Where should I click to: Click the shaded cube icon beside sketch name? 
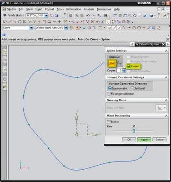(57, 15)
